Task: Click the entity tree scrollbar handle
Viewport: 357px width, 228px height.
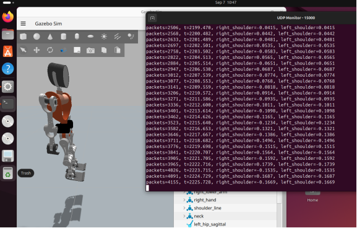Action: click(x=280, y=198)
